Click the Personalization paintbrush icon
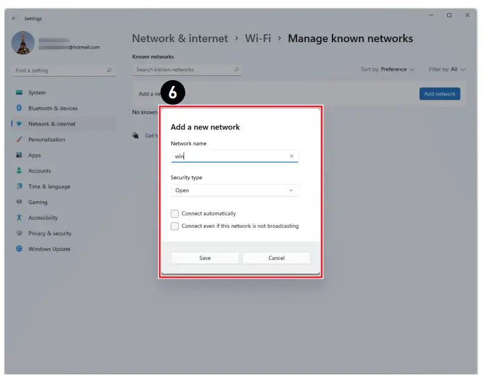The image size is (484, 378). [19, 139]
